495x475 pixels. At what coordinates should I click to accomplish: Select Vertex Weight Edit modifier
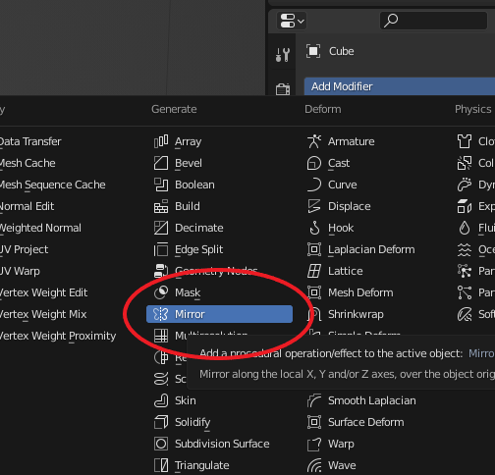coord(43,292)
